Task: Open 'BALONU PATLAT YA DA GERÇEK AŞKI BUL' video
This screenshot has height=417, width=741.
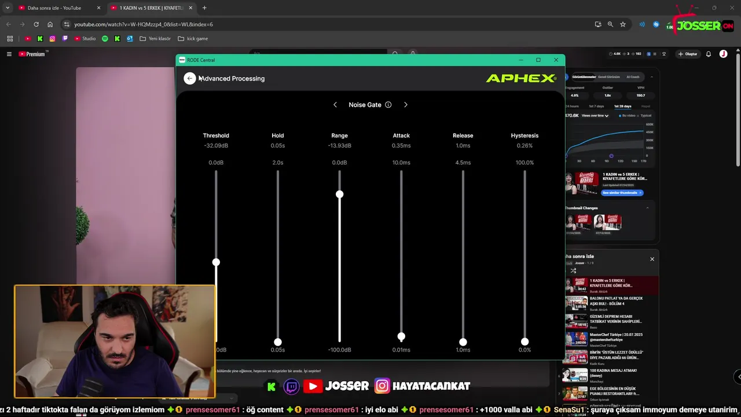Action: click(x=611, y=303)
